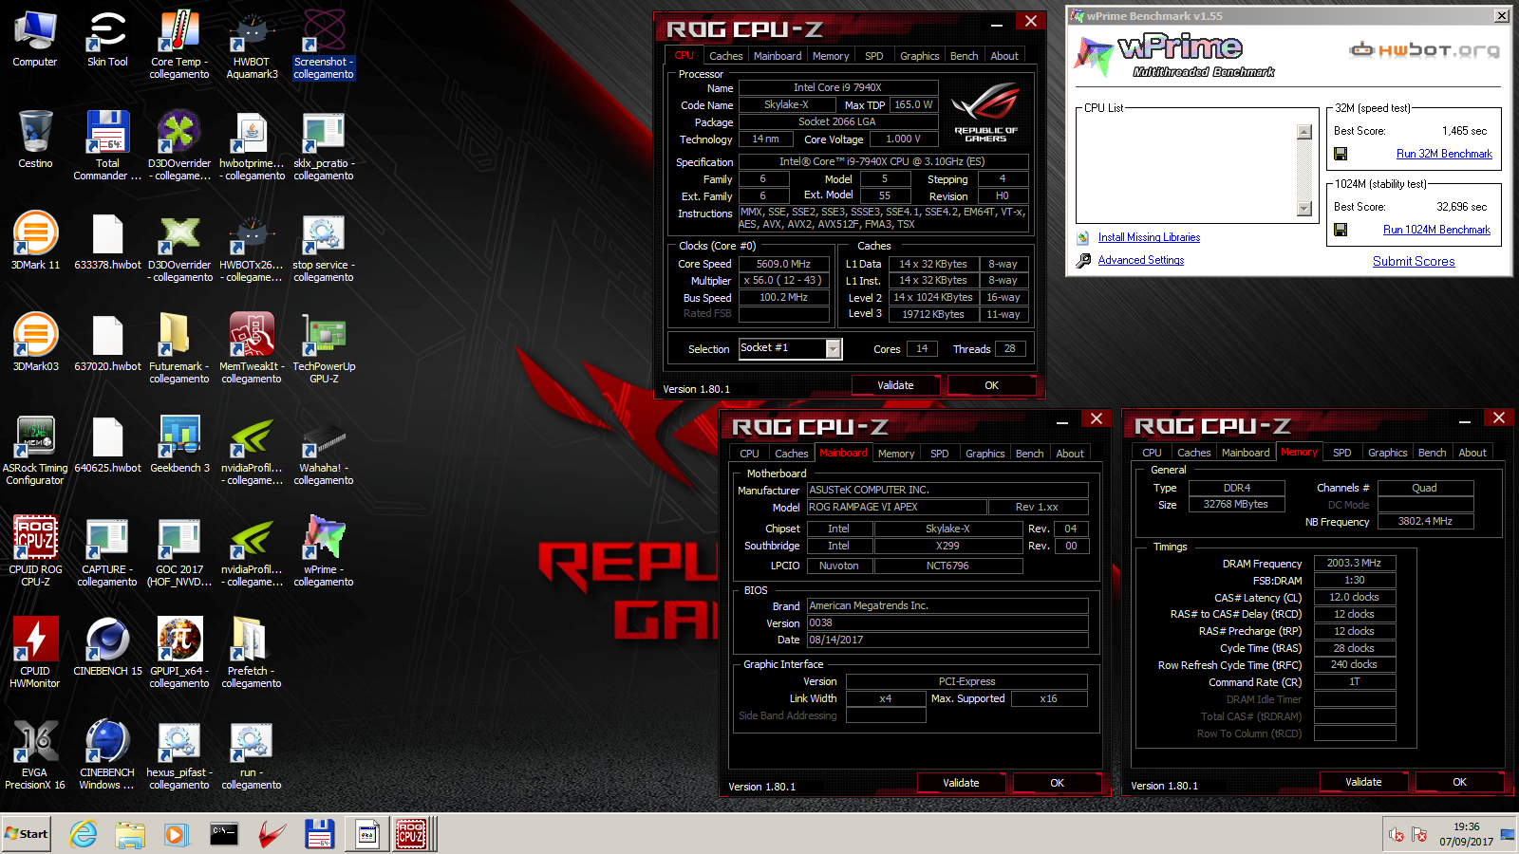Open HWBOTx265 desktop shortcut
Screen dimensions: 1519x854
click(x=252, y=247)
